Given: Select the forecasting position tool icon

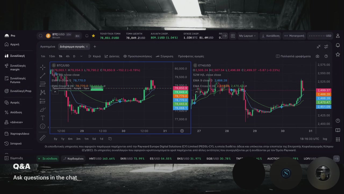Looking at the screenshot, I should [42, 101].
